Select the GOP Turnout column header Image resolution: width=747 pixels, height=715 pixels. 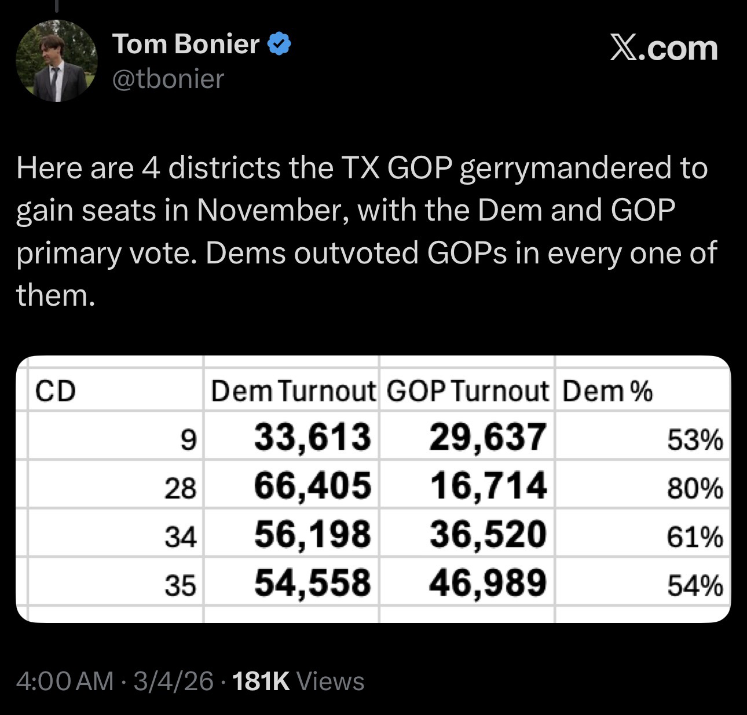(x=467, y=392)
